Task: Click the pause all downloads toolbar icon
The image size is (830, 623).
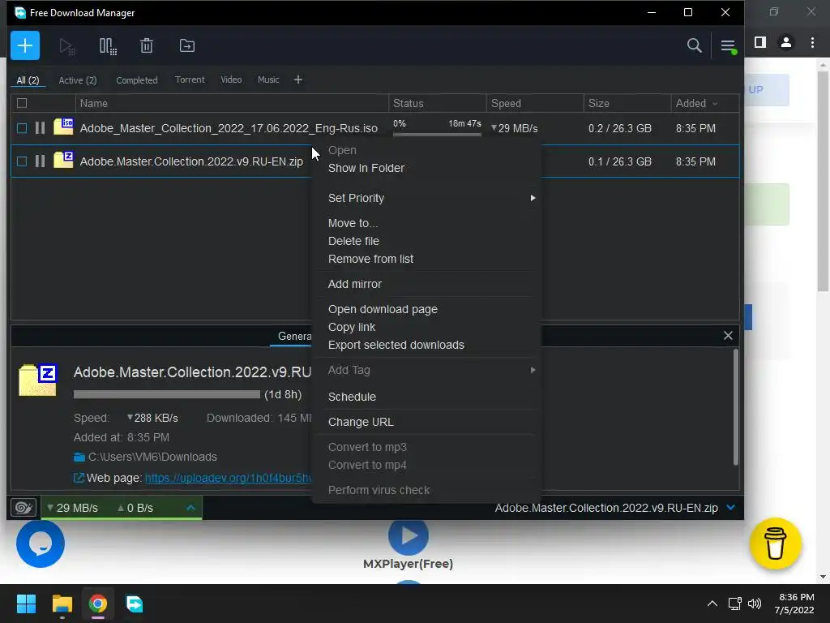Action: (108, 46)
